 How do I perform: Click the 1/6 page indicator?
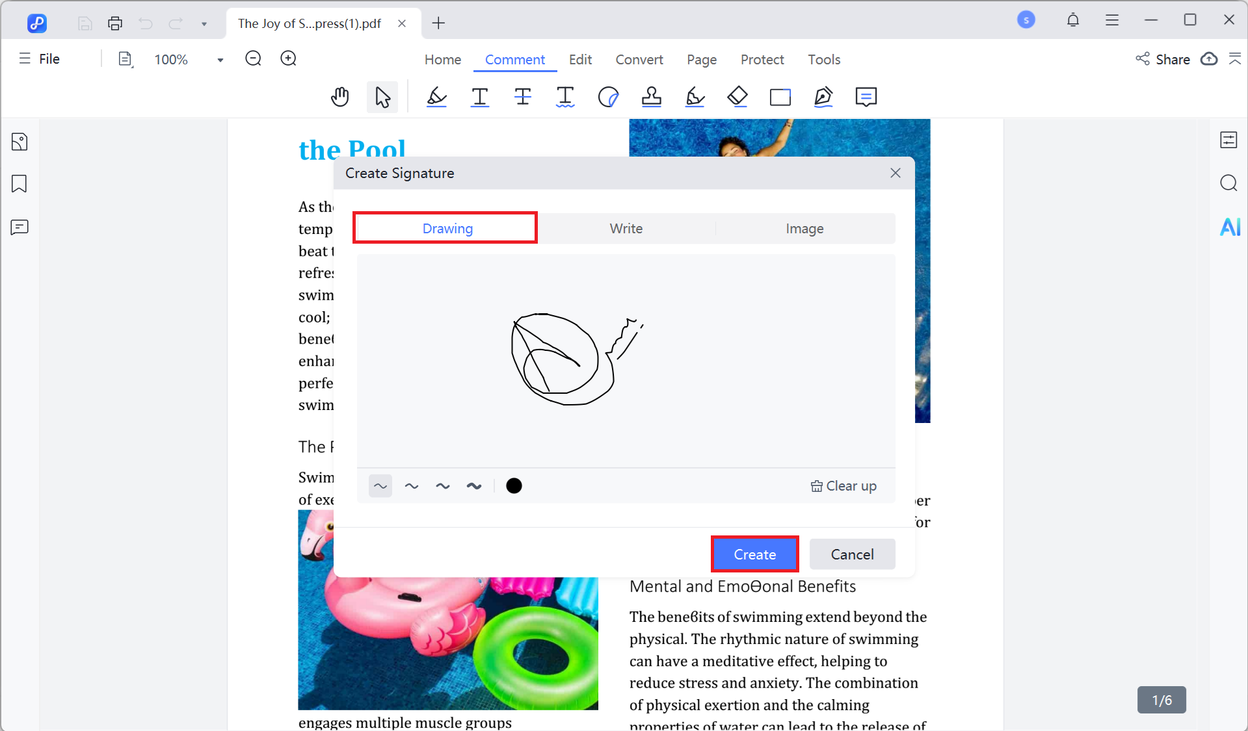tap(1161, 700)
